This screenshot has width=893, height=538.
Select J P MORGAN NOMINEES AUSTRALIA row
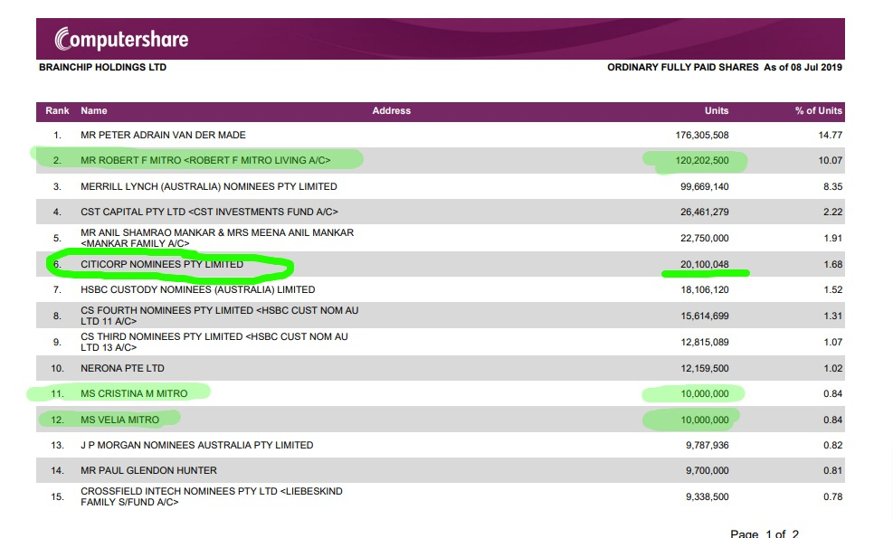[196, 445]
